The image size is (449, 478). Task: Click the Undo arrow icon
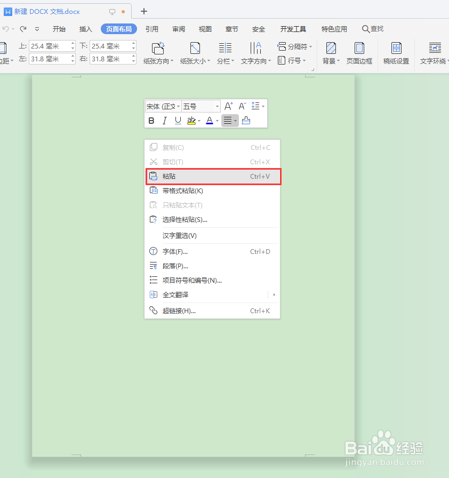click(x=5, y=29)
